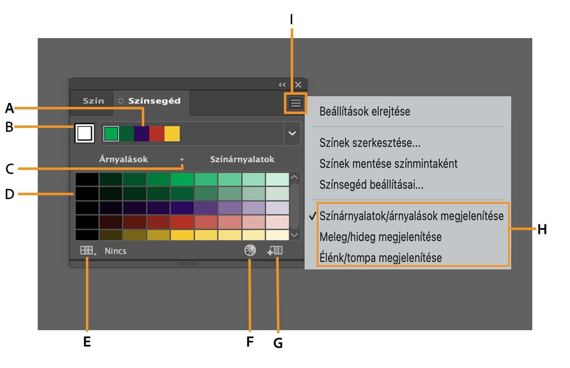Open the Color Guide panel menu
The width and height of the screenshot is (570, 368).
[296, 102]
